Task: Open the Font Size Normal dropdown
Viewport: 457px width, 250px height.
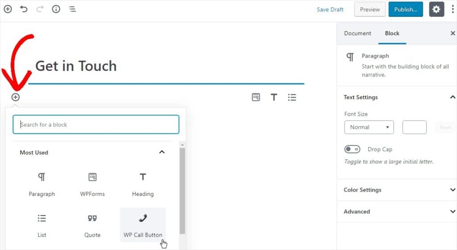Action: pos(369,127)
